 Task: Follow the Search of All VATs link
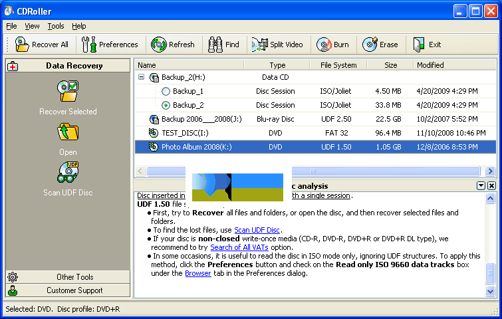click(239, 247)
